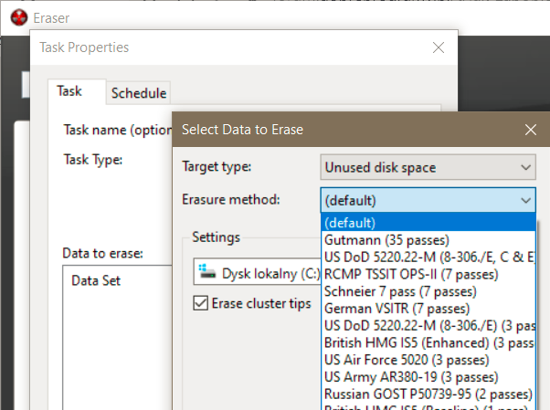Viewport: 550px width, 410px height.
Task: Uncheck Erase cluster tips checkbox
Action: coord(201,303)
